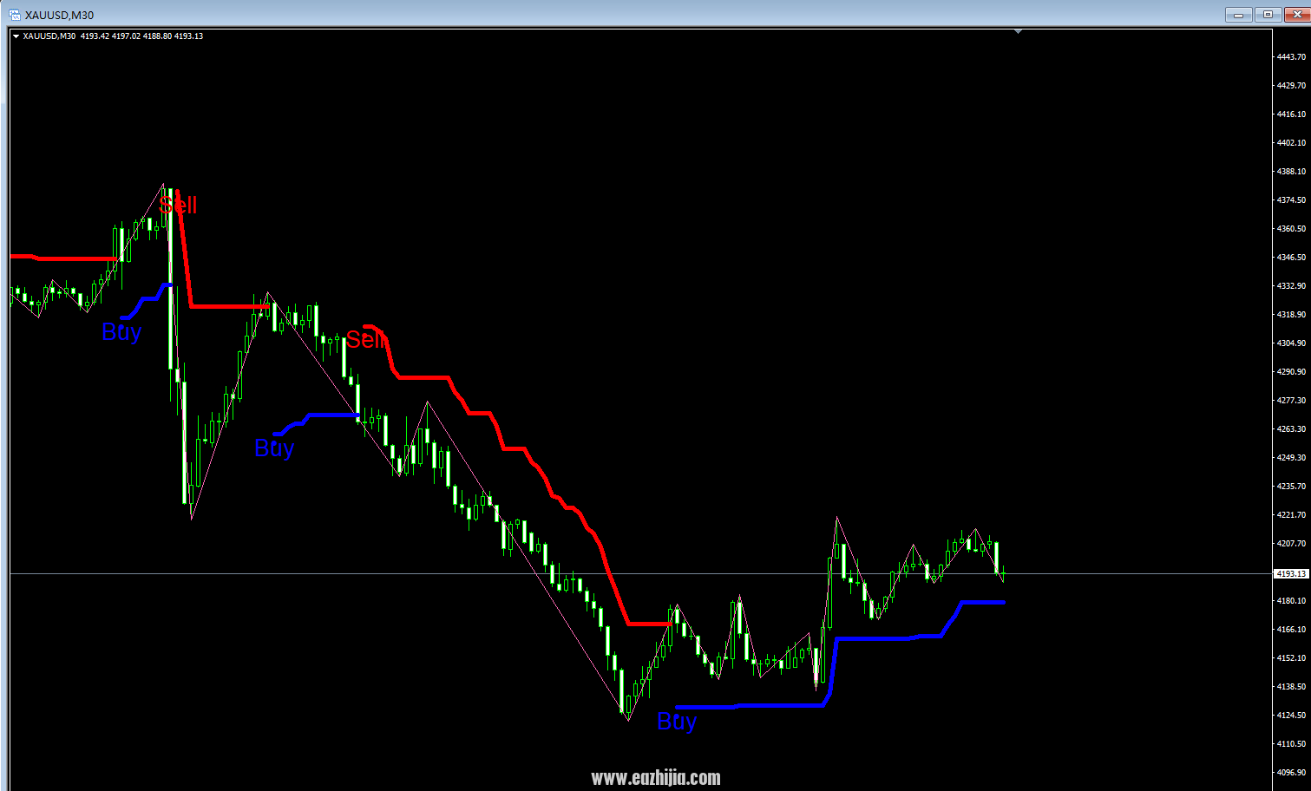Click the 4360.50 price scale label
1311x791 pixels.
click(1291, 229)
